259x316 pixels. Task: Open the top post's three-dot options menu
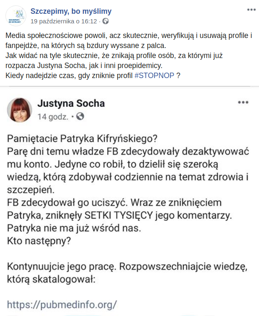point(251,9)
